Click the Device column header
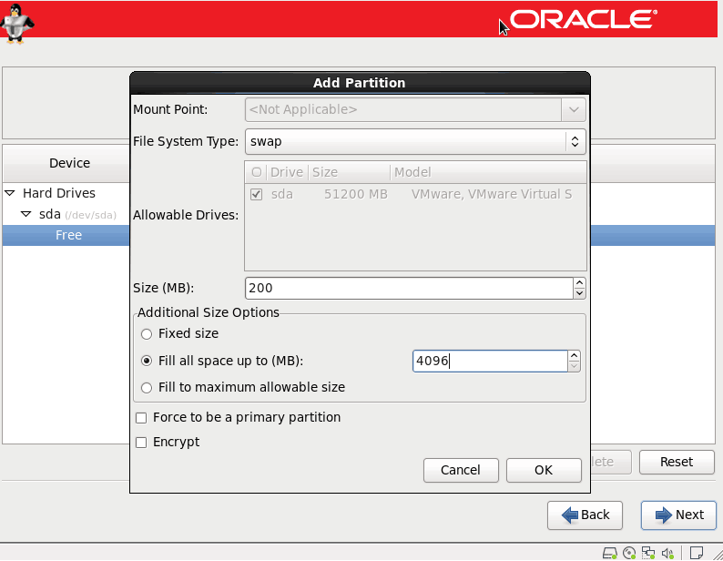This screenshot has width=723, height=561. [66, 163]
